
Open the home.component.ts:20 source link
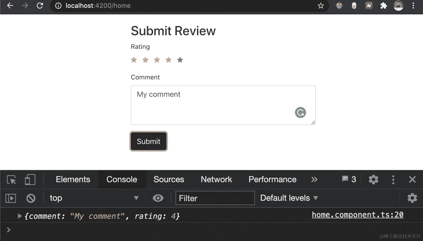pyautogui.click(x=358, y=215)
